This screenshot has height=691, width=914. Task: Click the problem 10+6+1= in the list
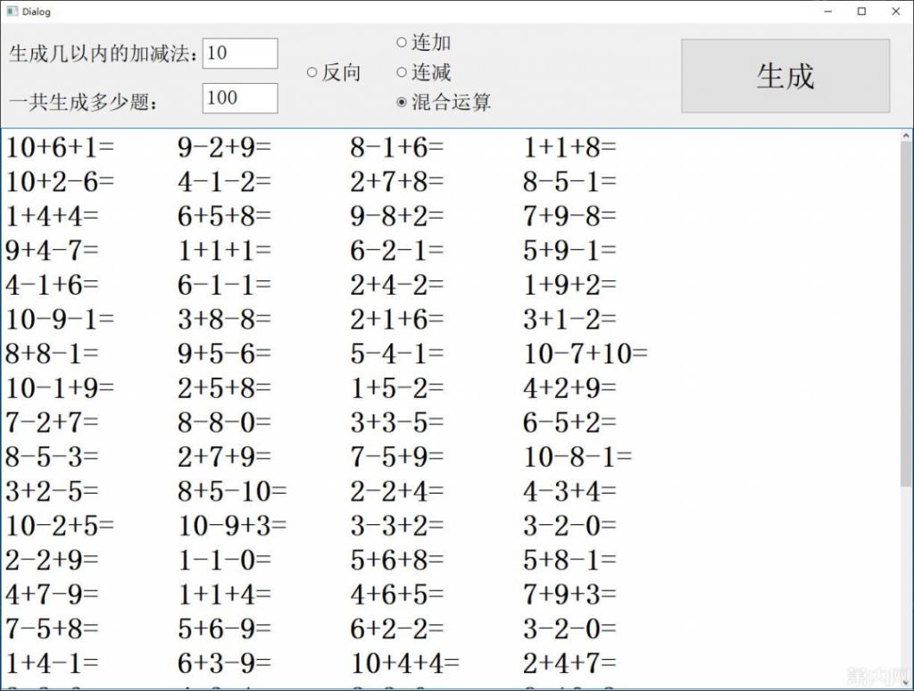tap(60, 147)
